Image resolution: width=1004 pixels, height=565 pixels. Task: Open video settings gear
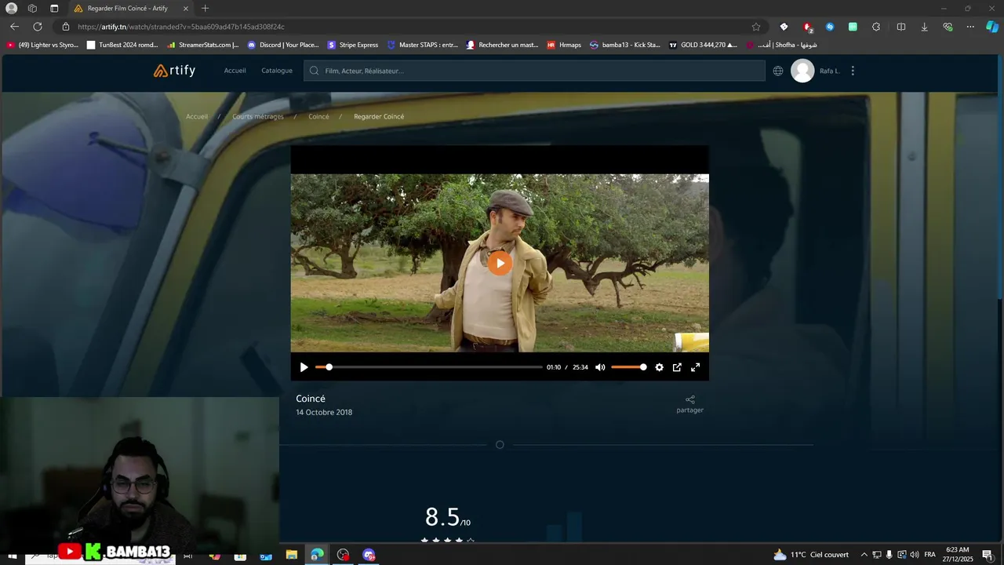(659, 367)
